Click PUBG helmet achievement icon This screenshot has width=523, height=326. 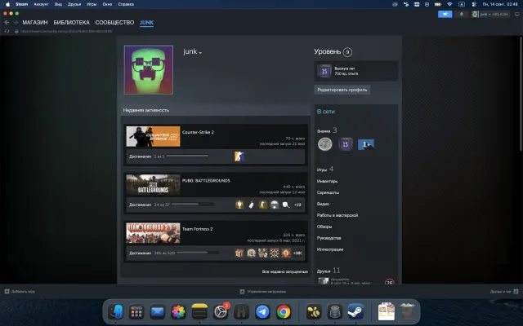coord(275,205)
